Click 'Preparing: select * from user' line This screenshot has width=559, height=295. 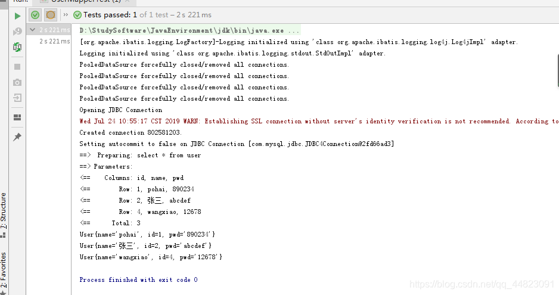tap(140, 155)
